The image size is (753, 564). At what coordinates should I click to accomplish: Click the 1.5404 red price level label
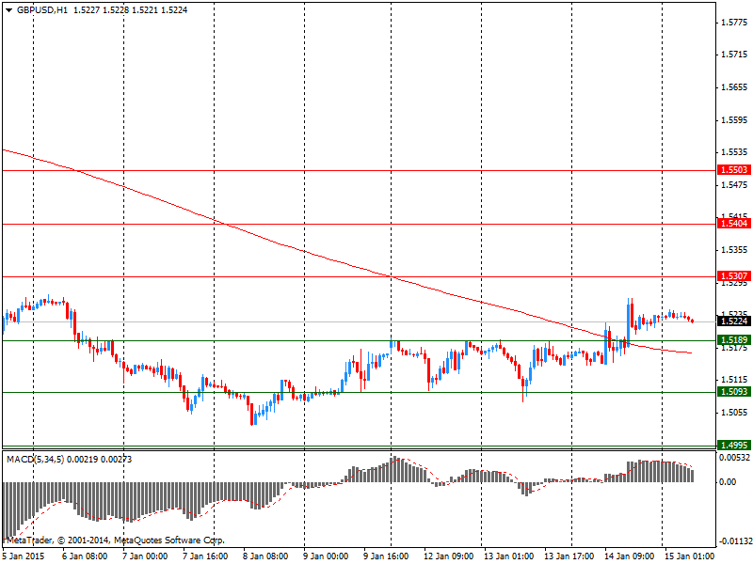734,224
